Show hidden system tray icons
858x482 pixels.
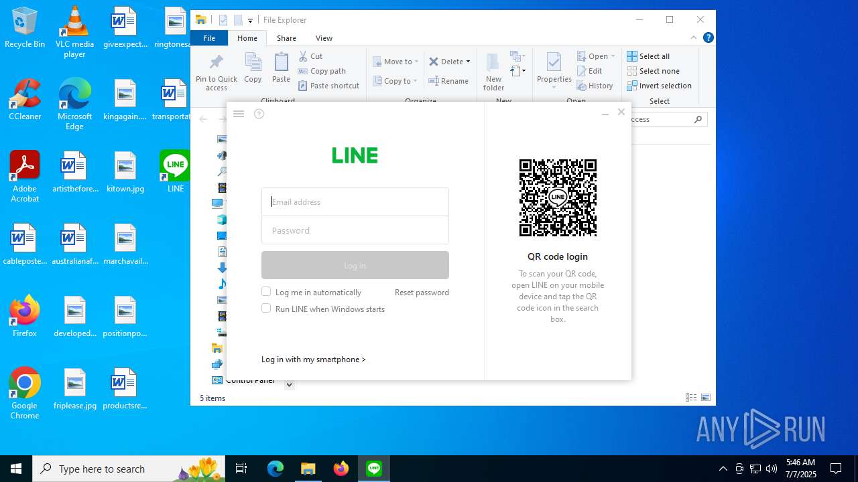[723, 469]
